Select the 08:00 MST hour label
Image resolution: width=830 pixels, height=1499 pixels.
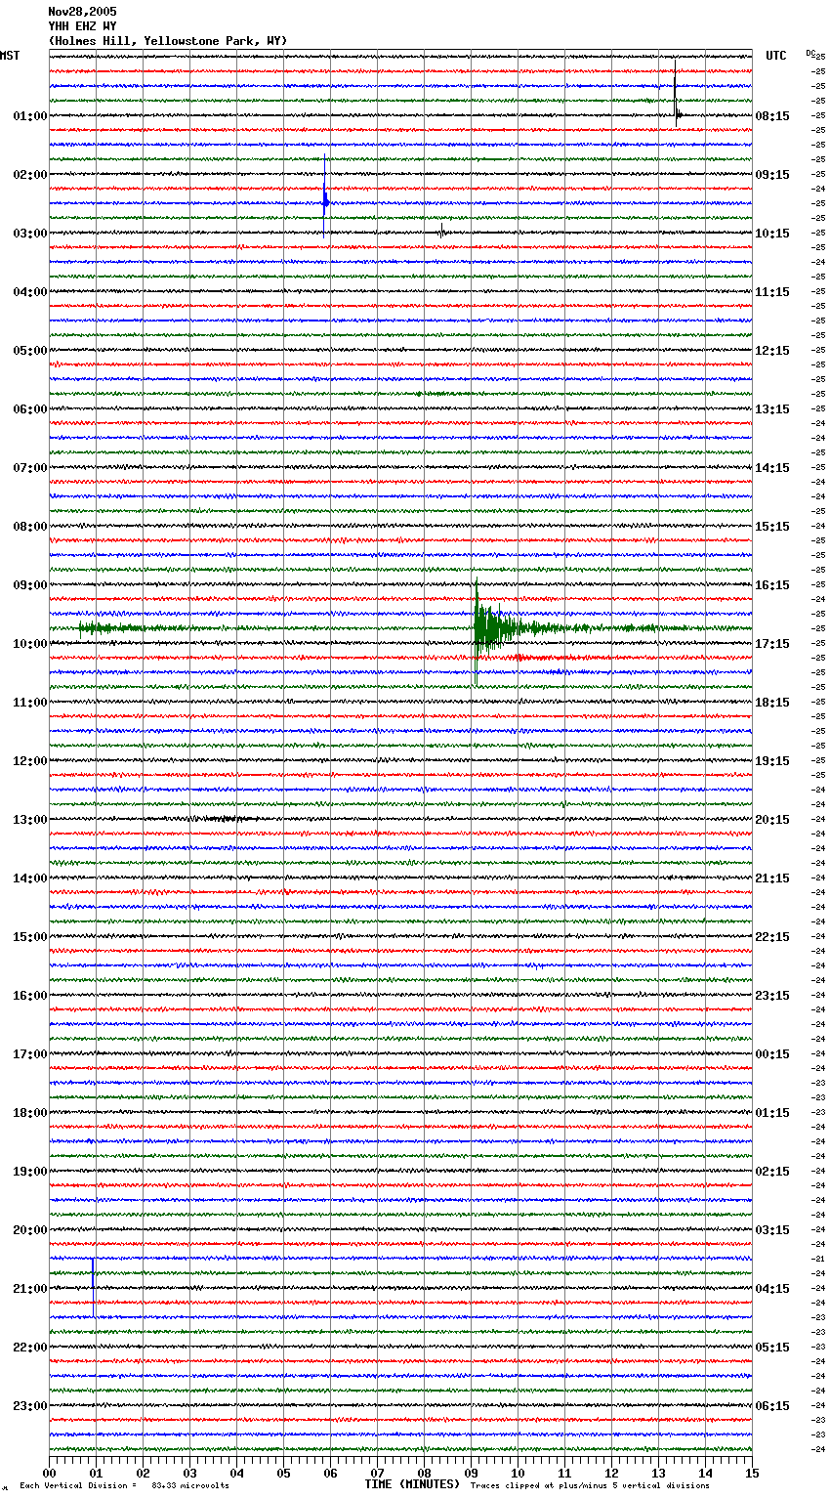pos(29,527)
